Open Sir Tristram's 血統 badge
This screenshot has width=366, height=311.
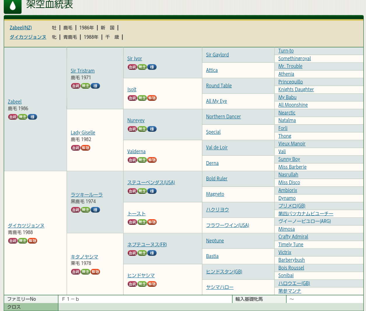(x=76, y=86)
